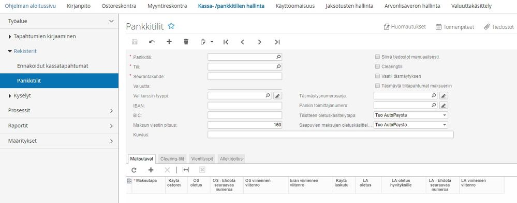The height and width of the screenshot is (203, 517).
Task: Add a new bank account record with plus icon
Action: click(169, 42)
